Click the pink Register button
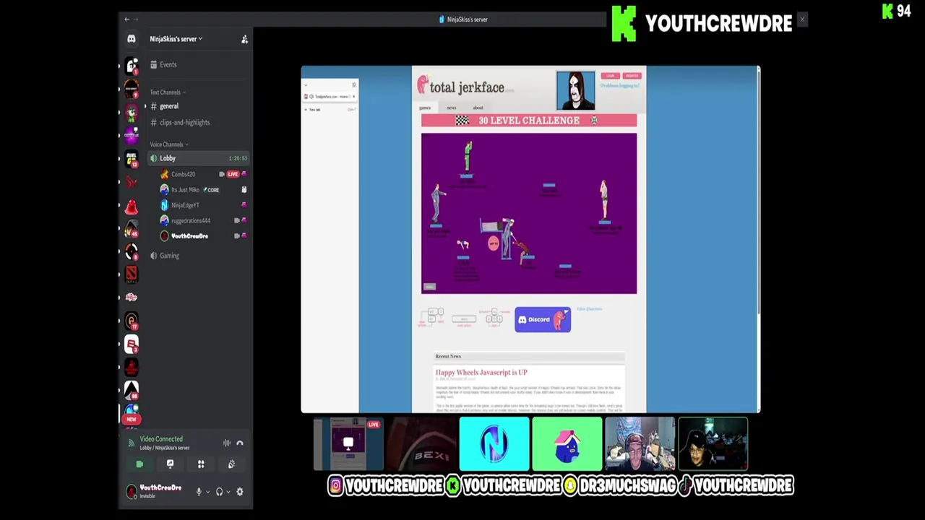Screen dimensions: 925x520 click(x=632, y=75)
